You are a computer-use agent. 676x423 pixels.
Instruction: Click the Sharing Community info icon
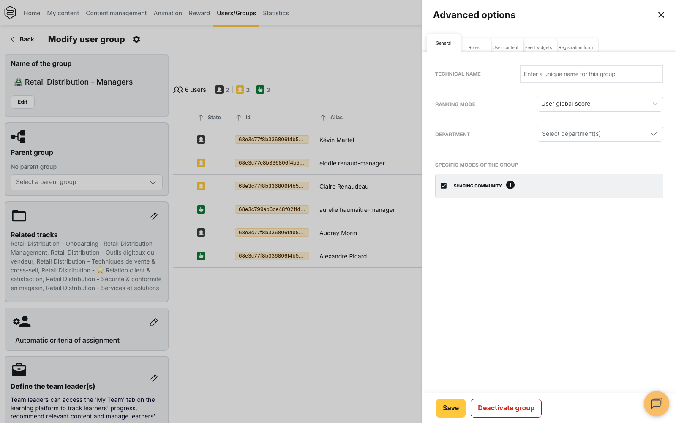pos(510,185)
